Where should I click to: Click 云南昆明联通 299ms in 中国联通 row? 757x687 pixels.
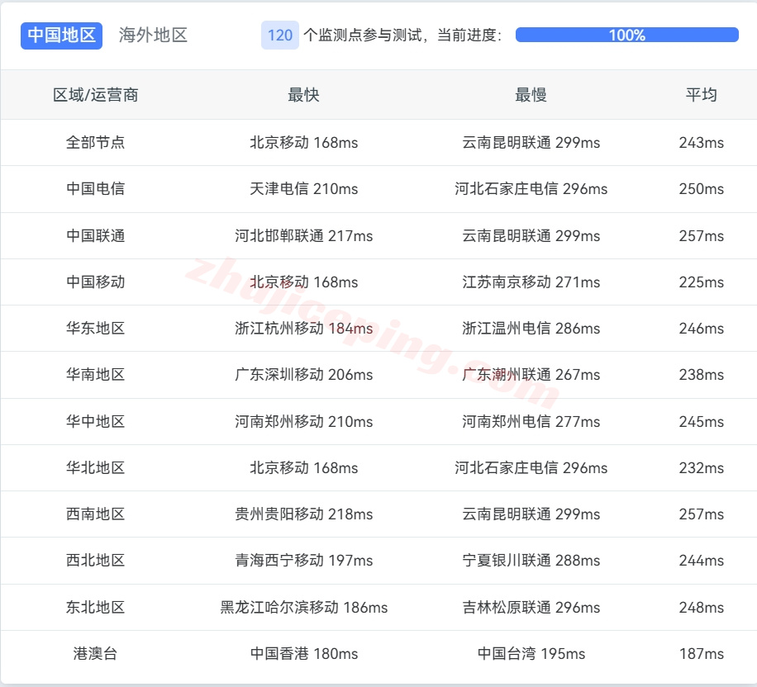point(531,235)
